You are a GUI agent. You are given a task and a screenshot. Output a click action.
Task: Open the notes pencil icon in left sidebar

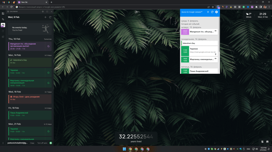tap(3, 31)
